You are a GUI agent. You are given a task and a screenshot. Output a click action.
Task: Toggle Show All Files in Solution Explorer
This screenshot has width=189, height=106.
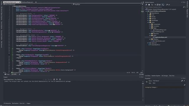[160, 5]
